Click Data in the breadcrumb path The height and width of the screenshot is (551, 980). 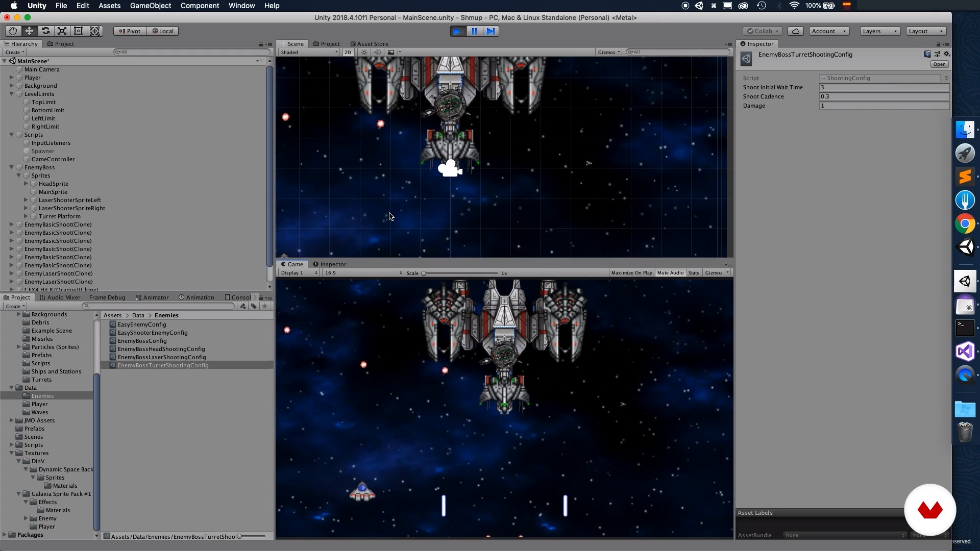(x=138, y=315)
